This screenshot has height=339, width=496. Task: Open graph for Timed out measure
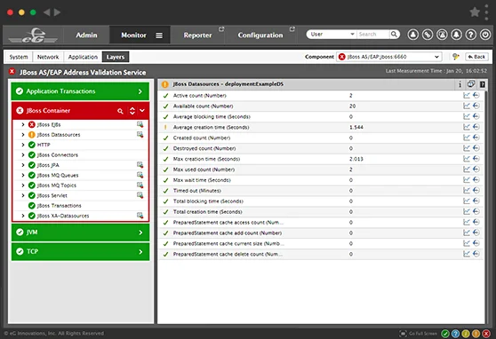tap(467, 191)
